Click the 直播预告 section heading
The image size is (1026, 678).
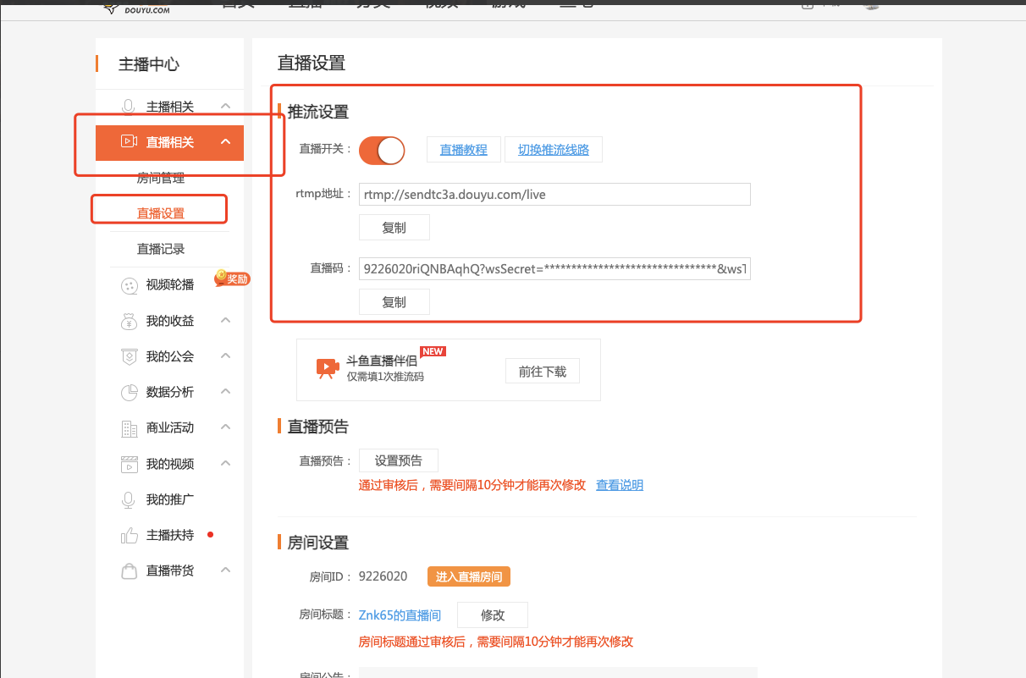tap(318, 426)
